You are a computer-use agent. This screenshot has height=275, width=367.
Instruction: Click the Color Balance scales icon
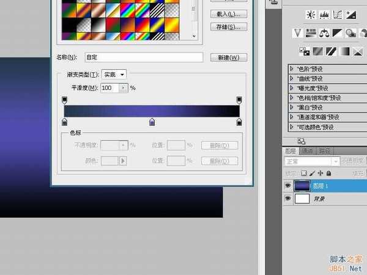[324, 32]
